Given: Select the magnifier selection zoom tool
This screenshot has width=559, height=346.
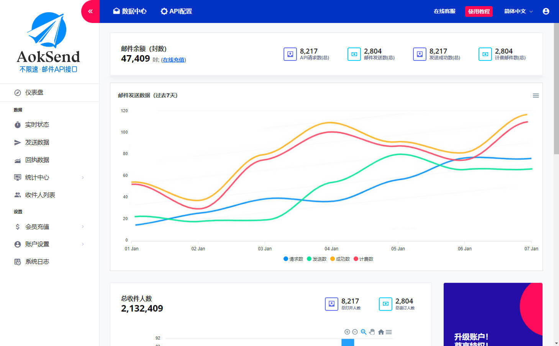Looking at the screenshot, I should (x=363, y=332).
